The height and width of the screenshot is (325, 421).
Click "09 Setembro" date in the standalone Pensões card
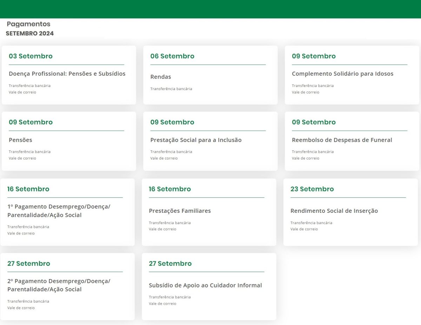point(31,122)
